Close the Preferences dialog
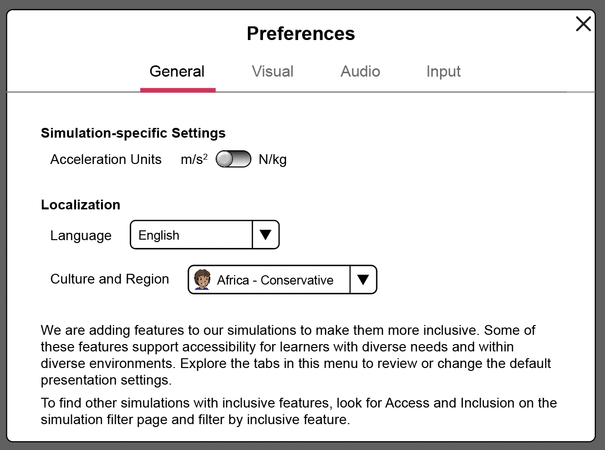 point(583,24)
